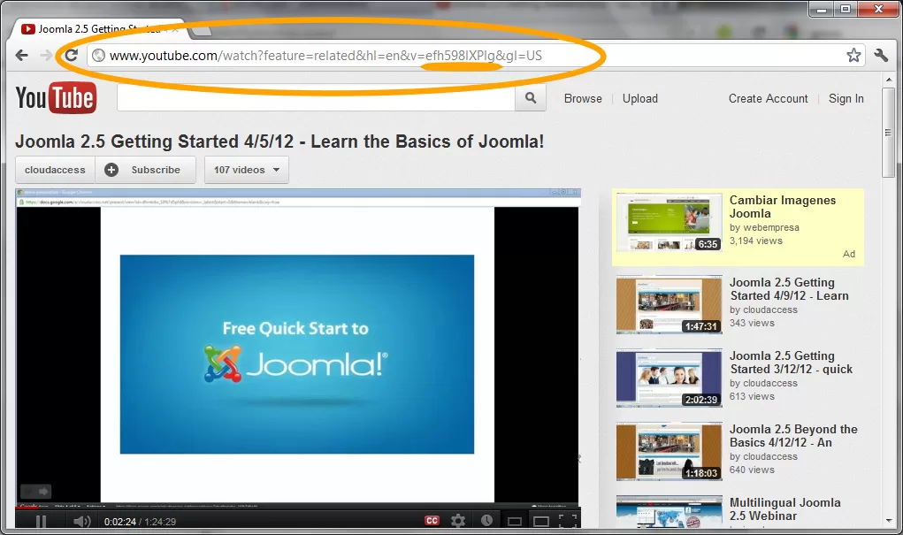Click '613 views' text

click(x=752, y=396)
